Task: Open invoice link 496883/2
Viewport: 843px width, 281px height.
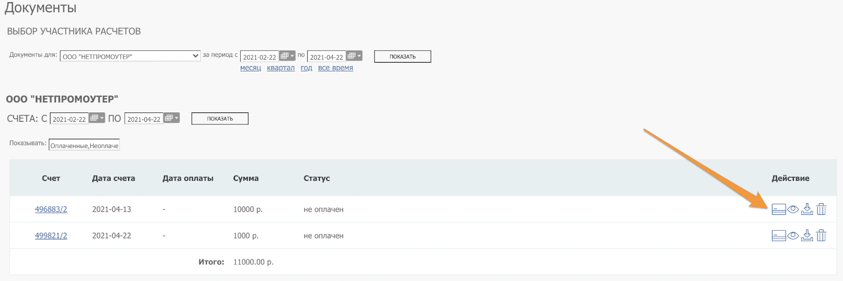Action: coord(51,209)
